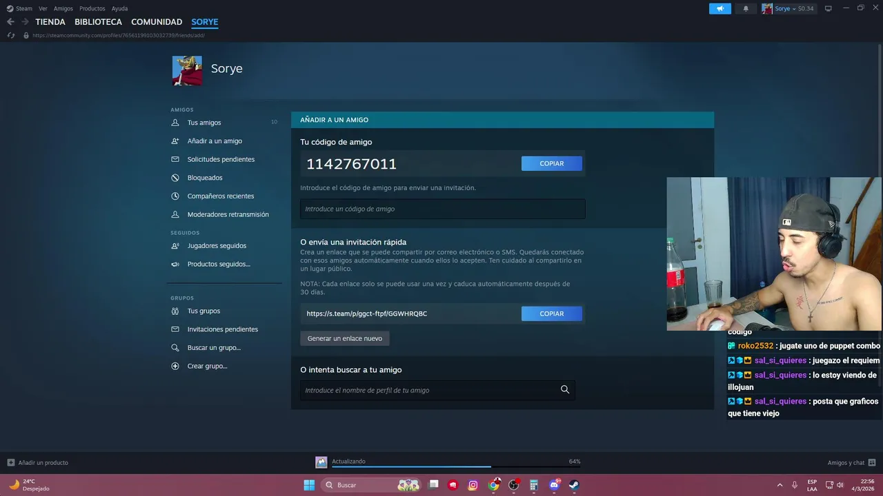This screenshot has width=883, height=496.
Task: Open the Windows Start menu
Action: pyautogui.click(x=309, y=485)
